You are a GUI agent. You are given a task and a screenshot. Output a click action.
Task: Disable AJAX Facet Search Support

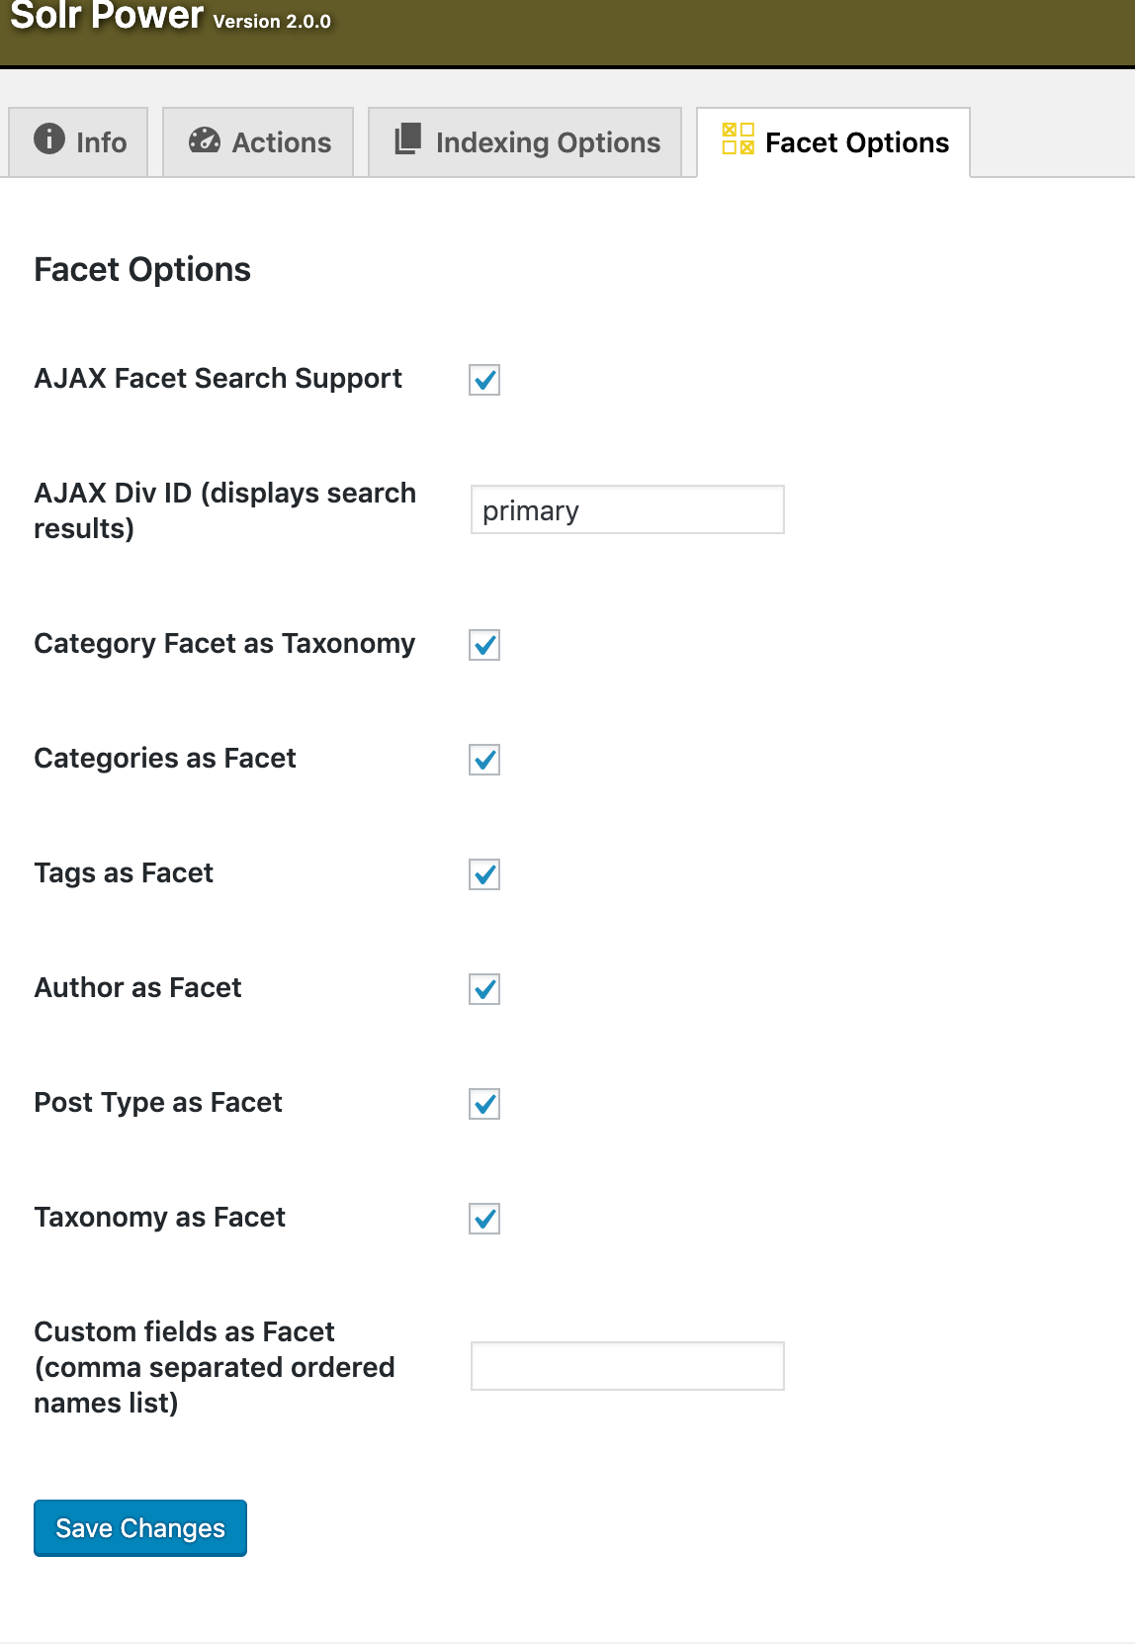click(483, 379)
